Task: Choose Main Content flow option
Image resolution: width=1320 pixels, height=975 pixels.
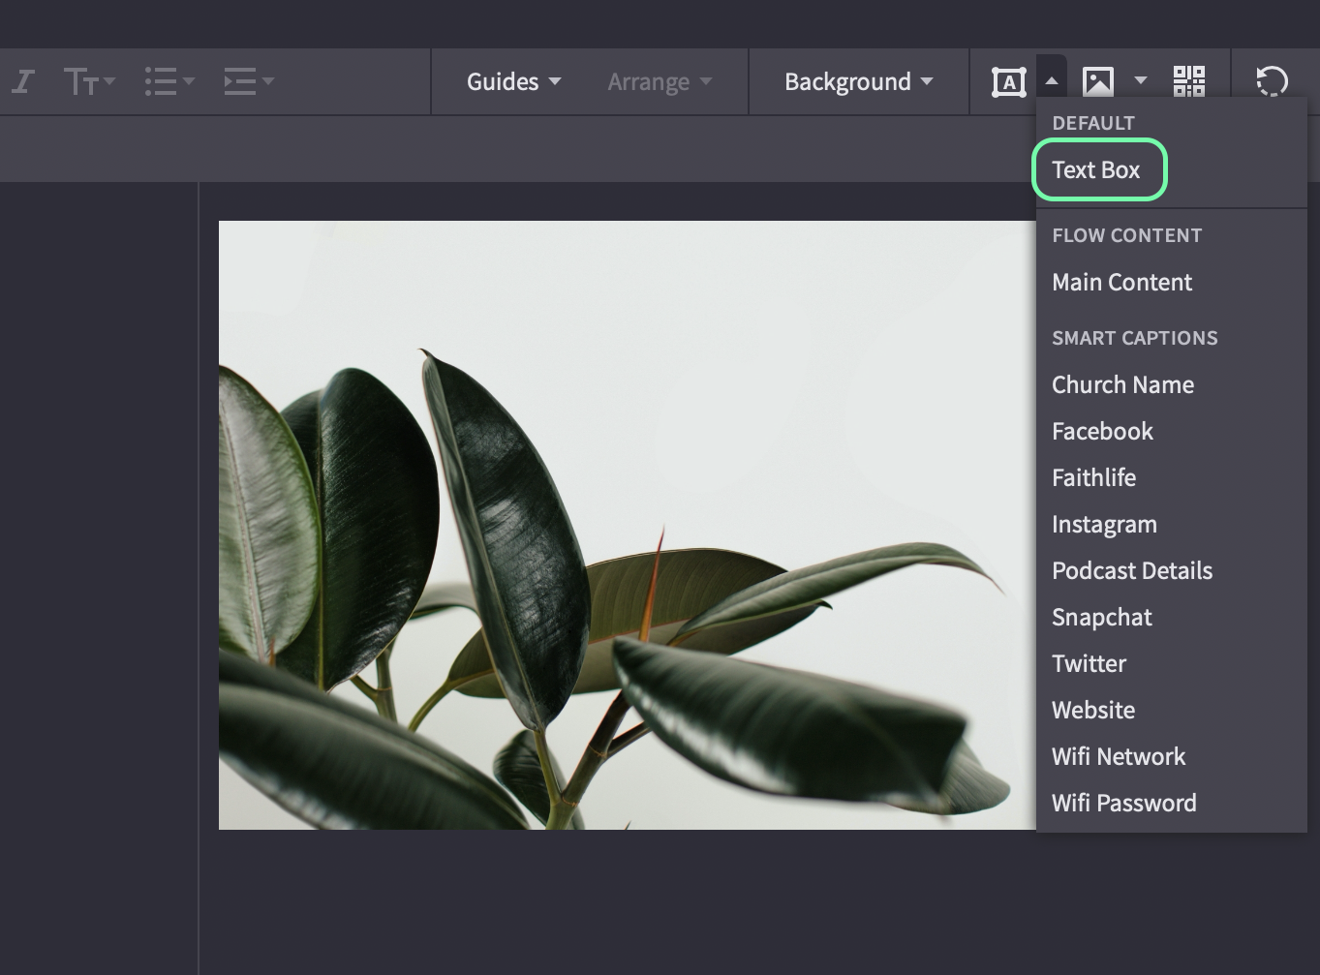Action: [x=1122, y=282]
